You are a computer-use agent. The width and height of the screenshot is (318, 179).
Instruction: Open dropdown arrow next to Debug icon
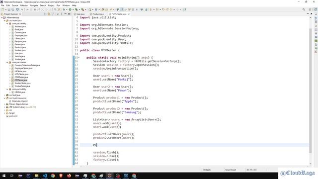tap(67, 9)
